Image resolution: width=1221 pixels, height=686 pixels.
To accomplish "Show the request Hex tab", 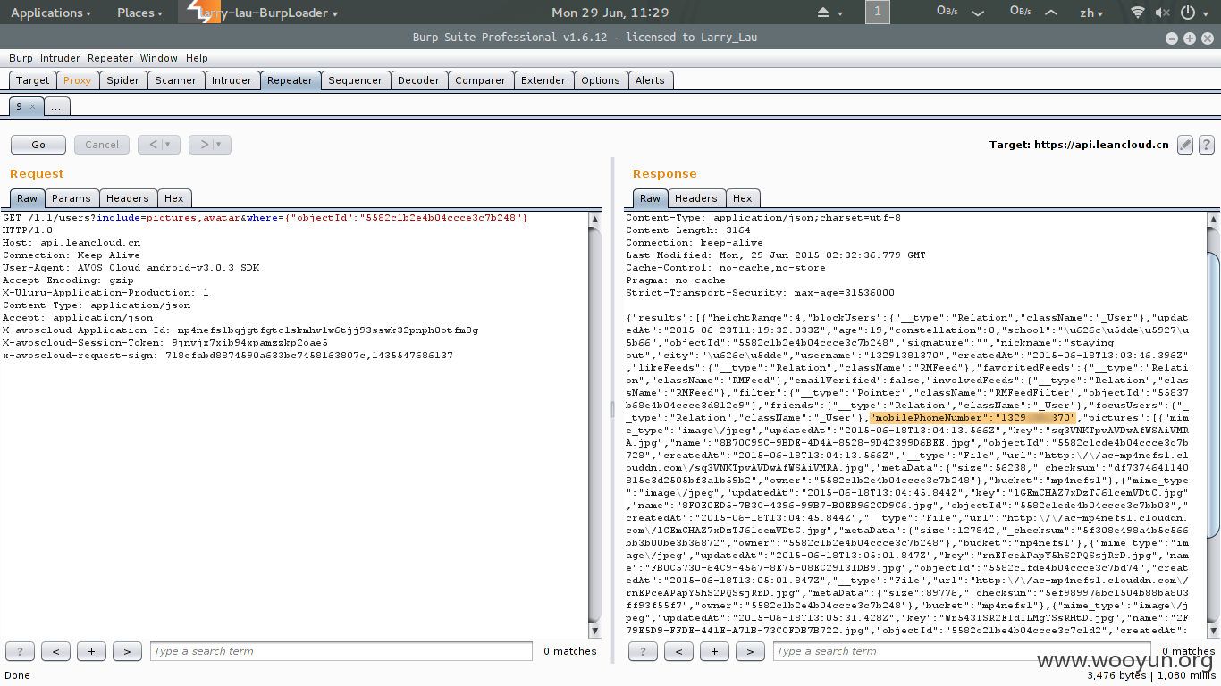I will point(174,198).
